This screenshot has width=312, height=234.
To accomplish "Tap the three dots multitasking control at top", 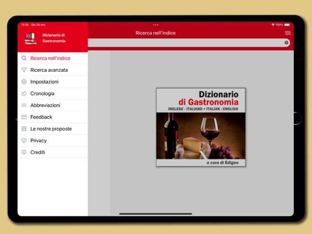I will click(x=155, y=25).
